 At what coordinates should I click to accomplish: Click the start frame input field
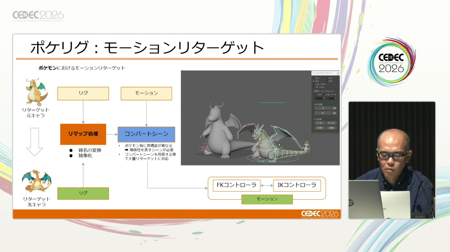319,98
